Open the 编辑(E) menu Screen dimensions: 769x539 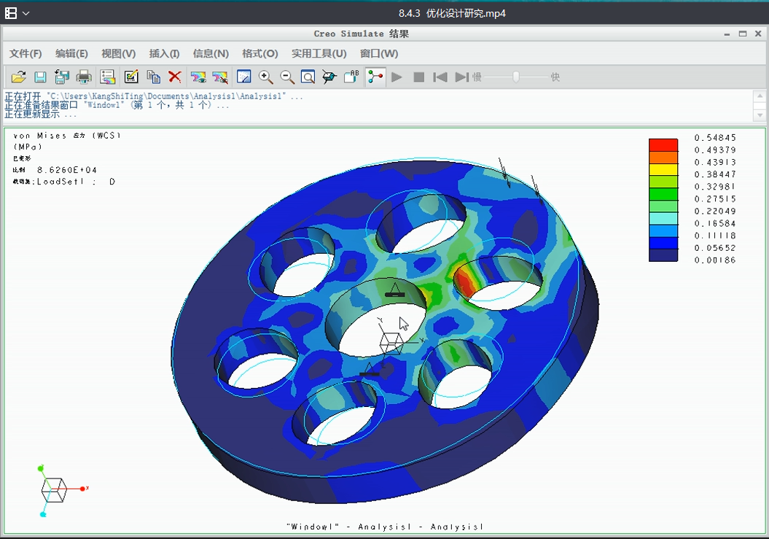pos(71,53)
